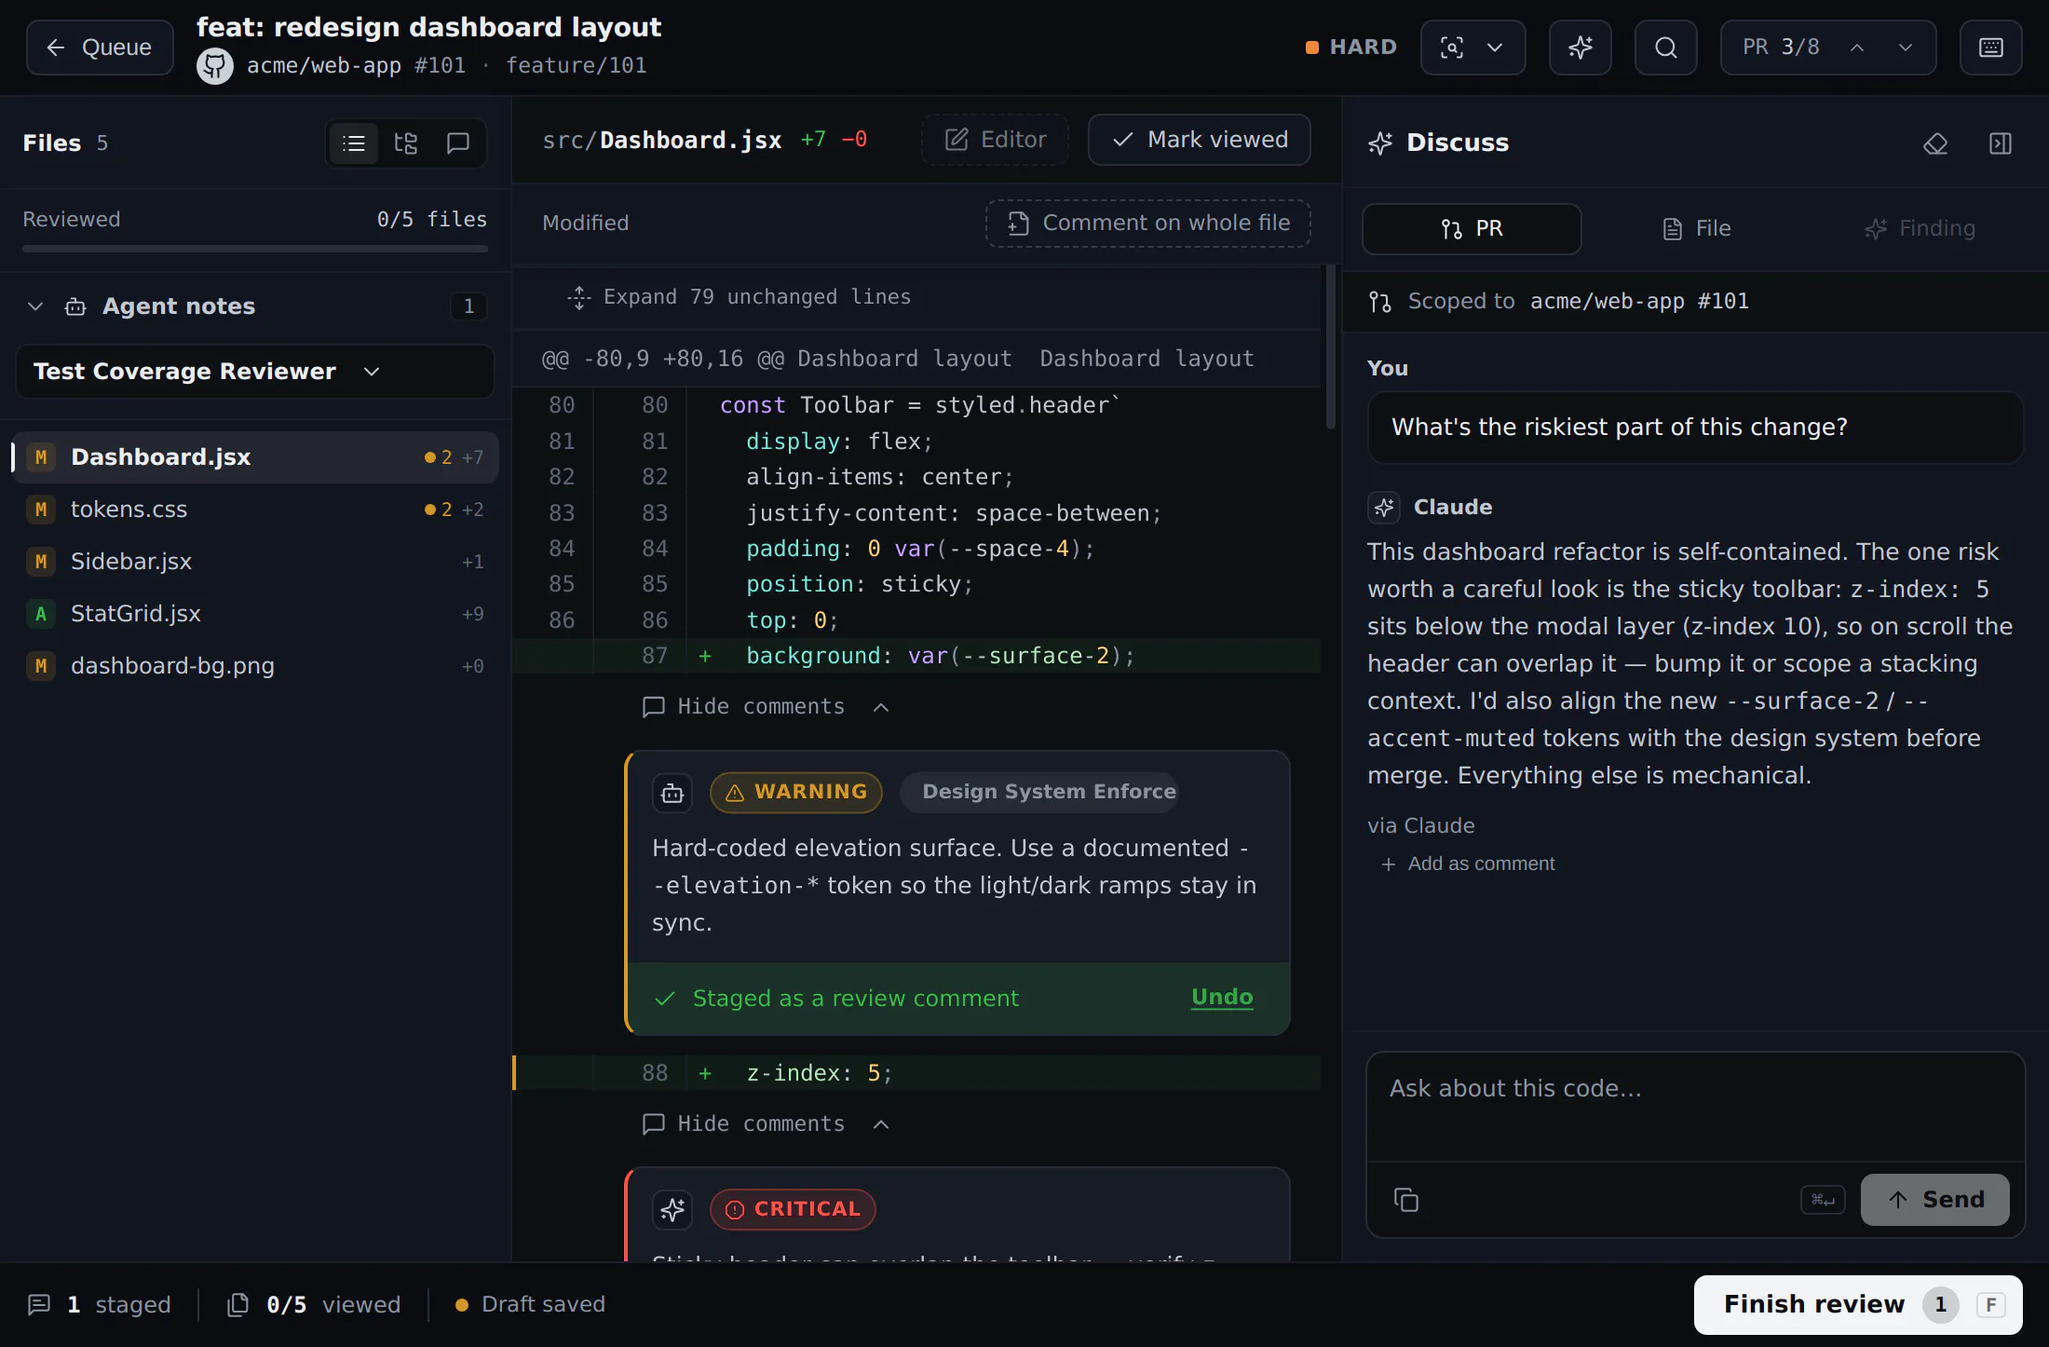Click the Discuss sparkle header icon
Screen dimensions: 2049x1347
(1380, 143)
